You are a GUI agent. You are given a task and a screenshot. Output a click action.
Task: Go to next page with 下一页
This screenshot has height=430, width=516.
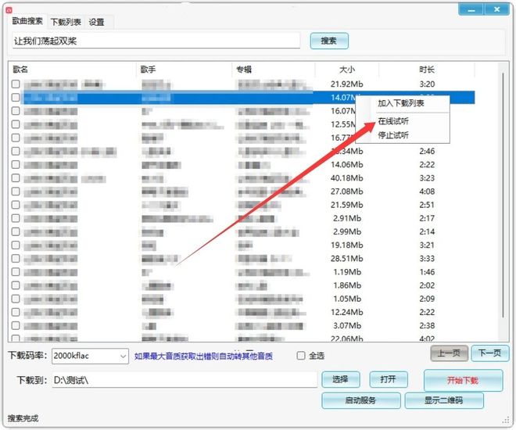[x=489, y=353]
